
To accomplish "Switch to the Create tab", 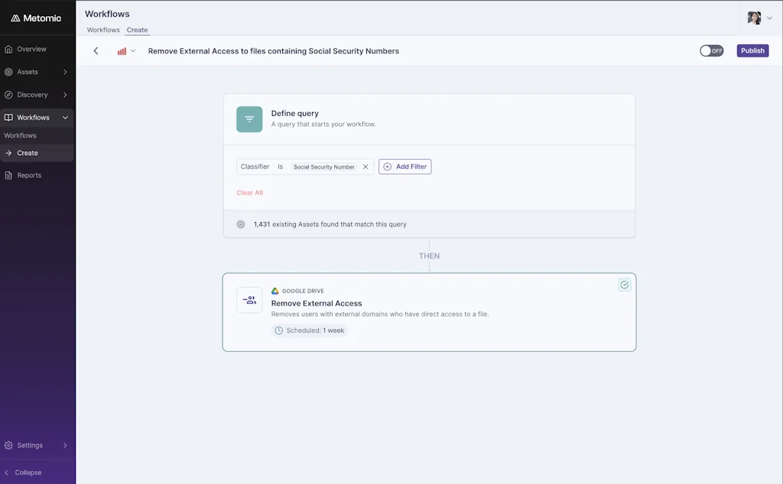I will pos(137,30).
